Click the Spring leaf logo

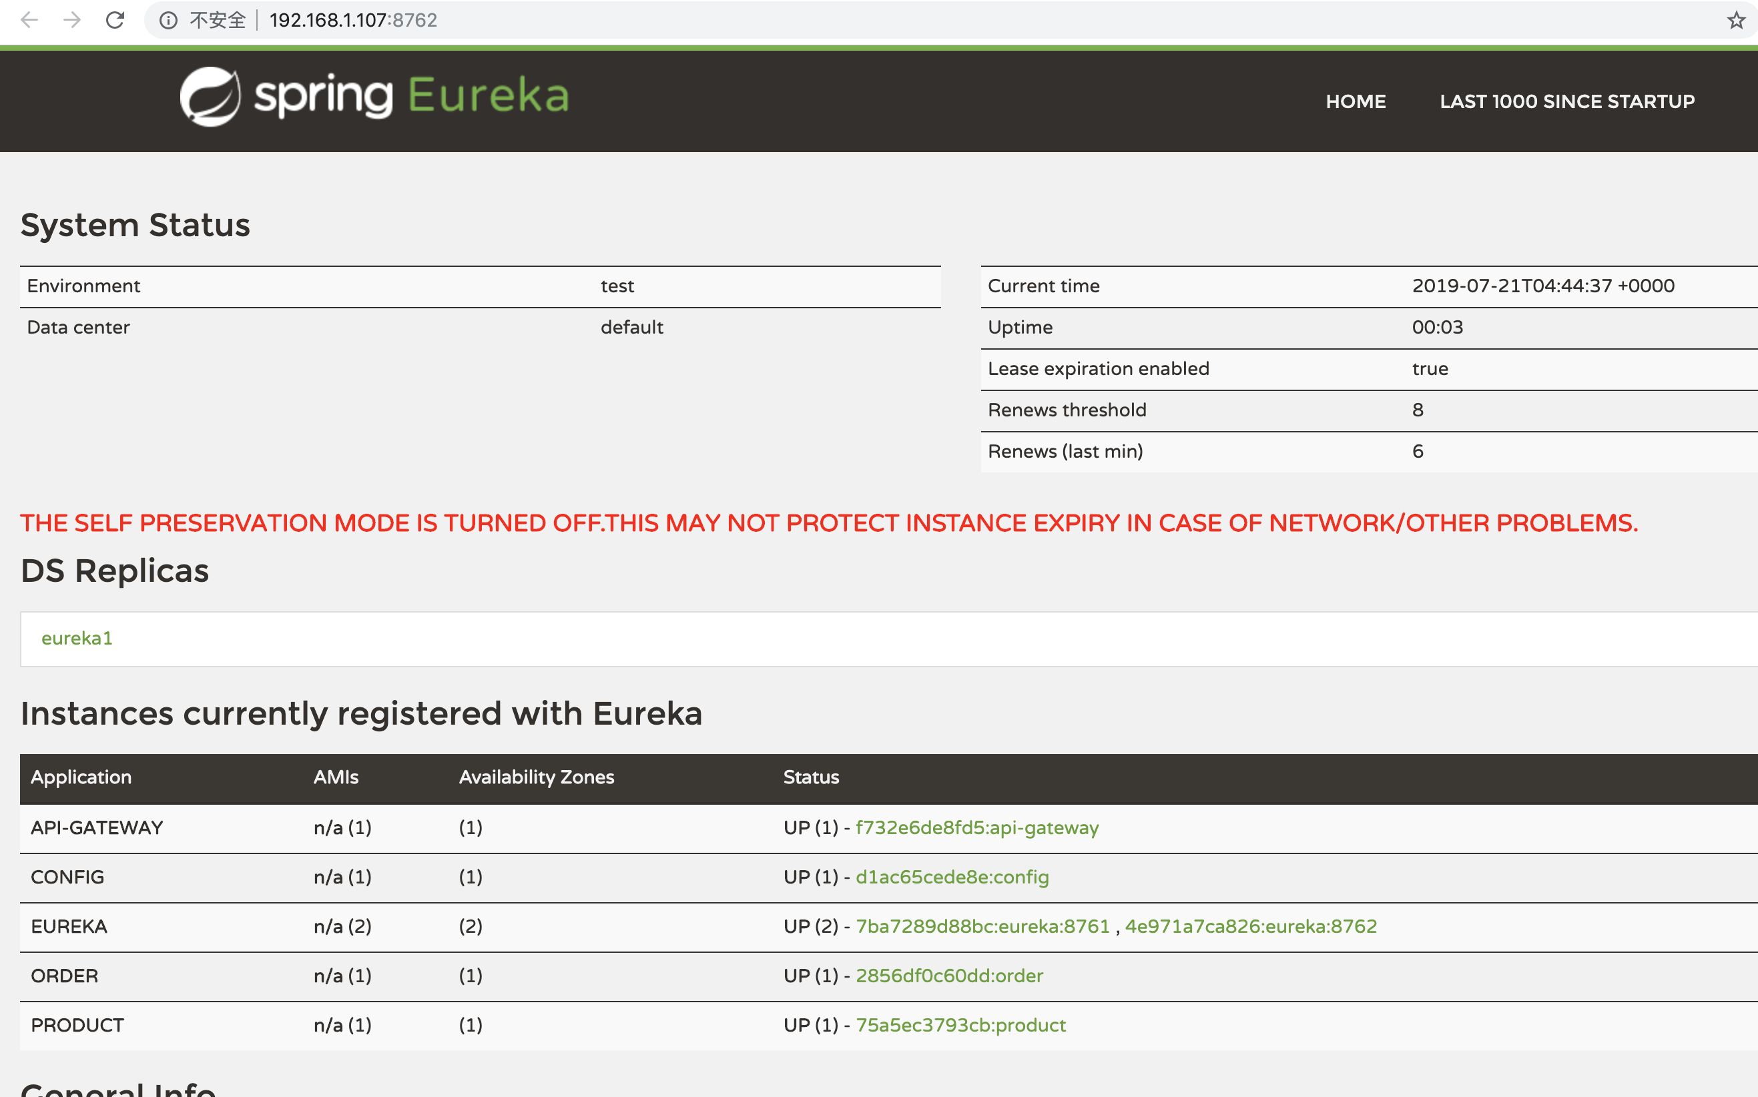point(210,97)
